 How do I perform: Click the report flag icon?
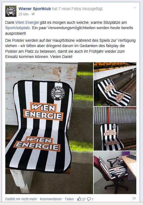click(134, 199)
